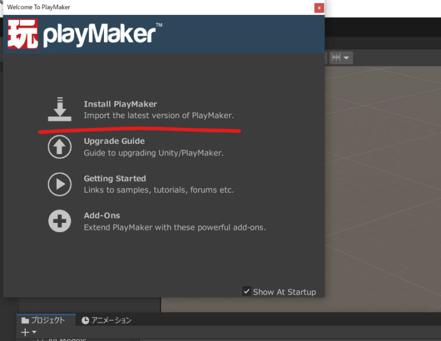Click the clock icon on アニメーション tab

pyautogui.click(x=85, y=320)
